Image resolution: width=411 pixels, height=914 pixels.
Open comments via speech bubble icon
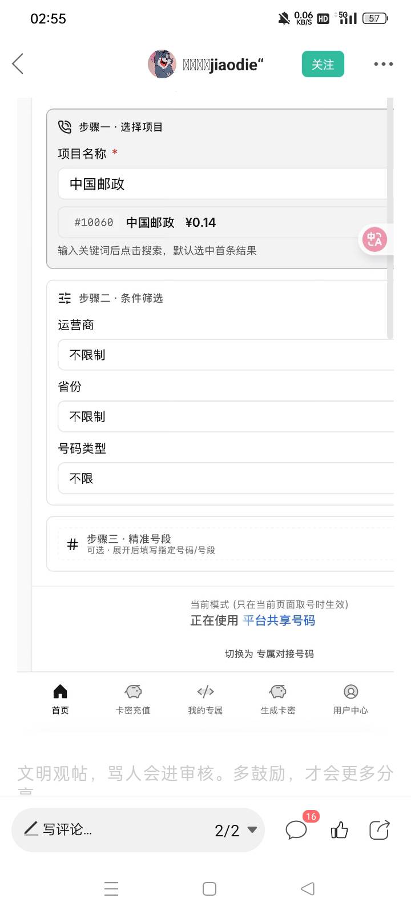tap(296, 830)
